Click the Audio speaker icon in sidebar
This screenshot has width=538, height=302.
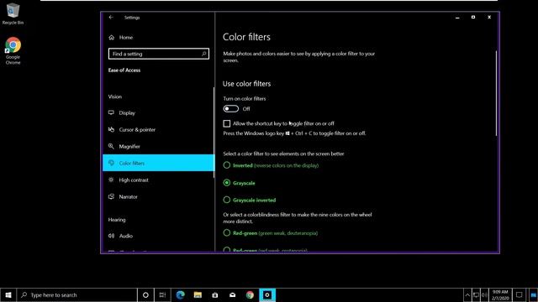[x=111, y=235]
